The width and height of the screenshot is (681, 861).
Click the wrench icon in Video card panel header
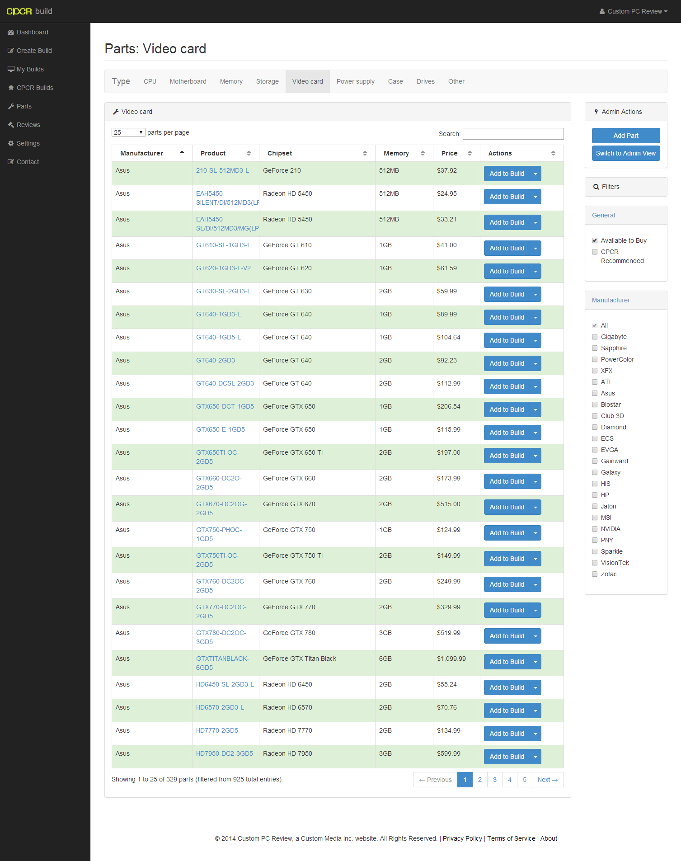click(x=116, y=112)
